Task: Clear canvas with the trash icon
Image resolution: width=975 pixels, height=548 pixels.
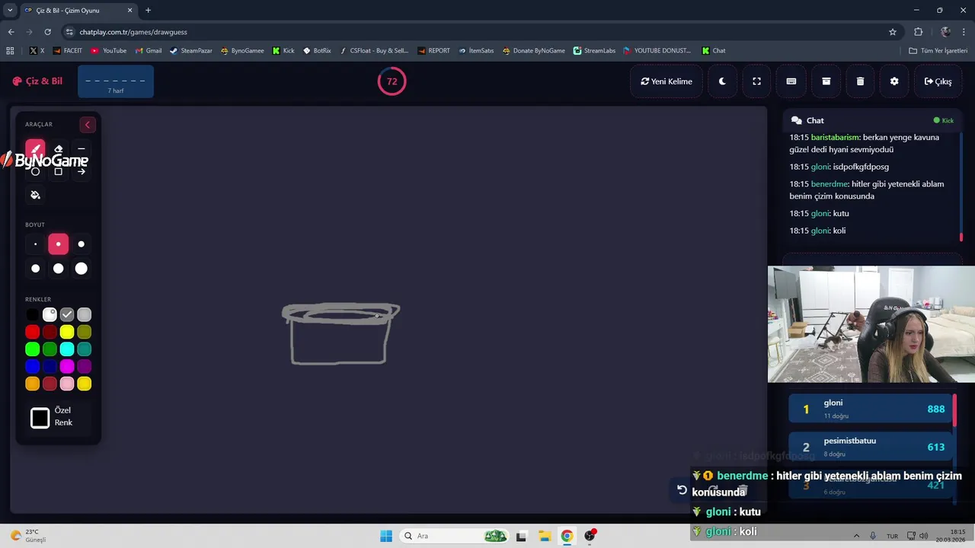Action: point(860,81)
